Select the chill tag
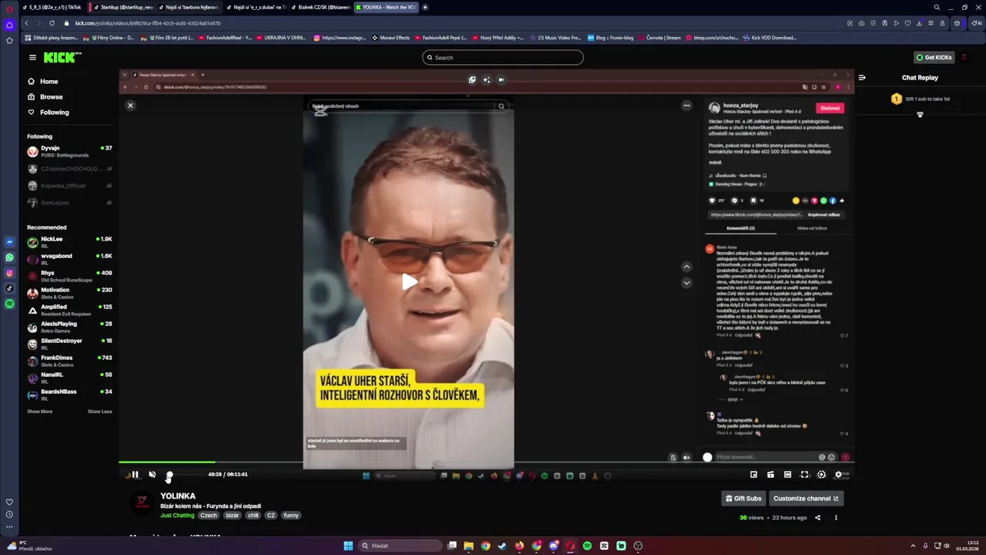The height and width of the screenshot is (555, 986). click(x=253, y=515)
